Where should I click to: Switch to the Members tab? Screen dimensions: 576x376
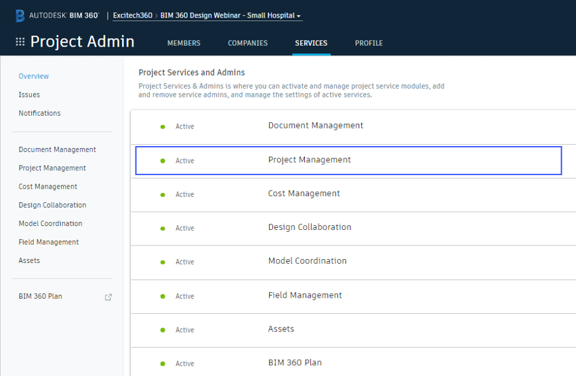pyautogui.click(x=184, y=43)
